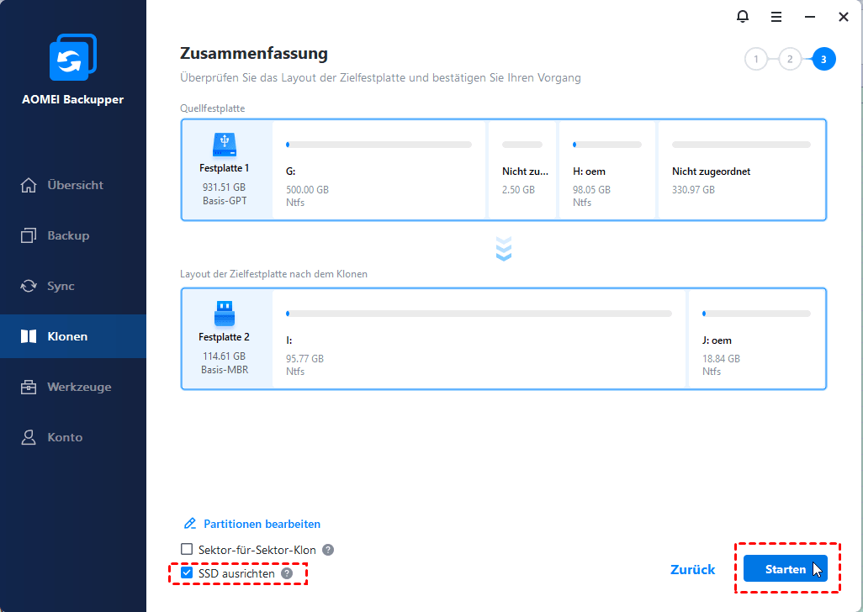Open help for SSD ausrichten
The width and height of the screenshot is (863, 612).
[x=287, y=573]
